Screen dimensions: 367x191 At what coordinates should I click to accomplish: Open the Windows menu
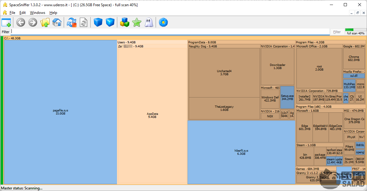coord(37,13)
